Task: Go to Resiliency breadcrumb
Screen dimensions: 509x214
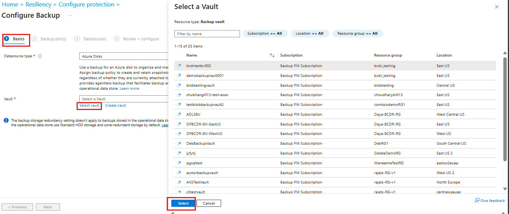Action: 38,5
